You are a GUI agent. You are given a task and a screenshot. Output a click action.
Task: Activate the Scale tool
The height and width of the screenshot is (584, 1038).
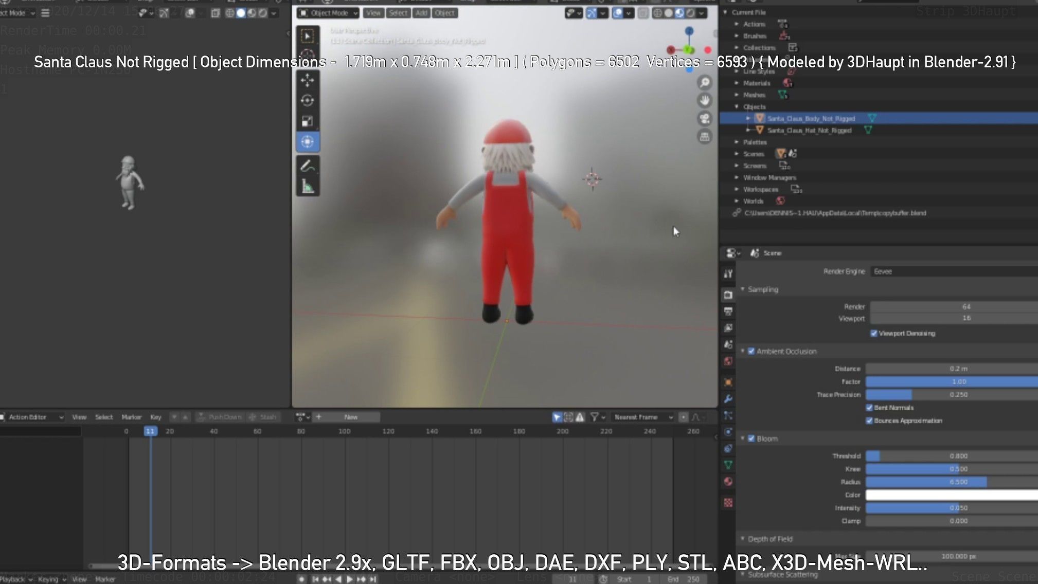(308, 121)
